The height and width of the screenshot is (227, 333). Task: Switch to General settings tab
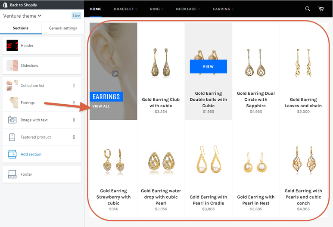63,28
